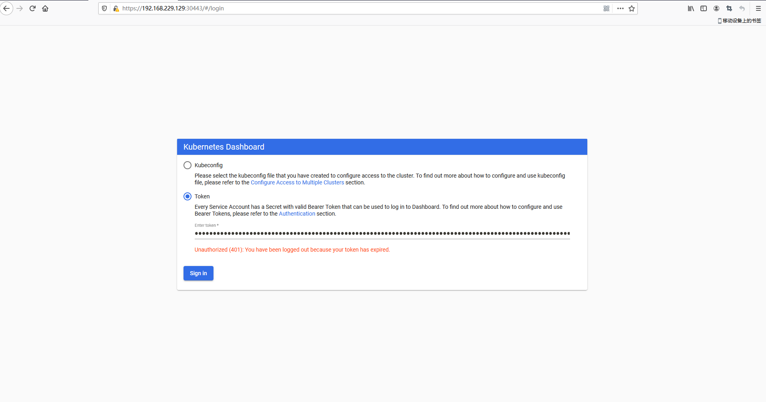This screenshot has height=402, width=766.
Task: Click the Sign in button
Action: tap(198, 273)
